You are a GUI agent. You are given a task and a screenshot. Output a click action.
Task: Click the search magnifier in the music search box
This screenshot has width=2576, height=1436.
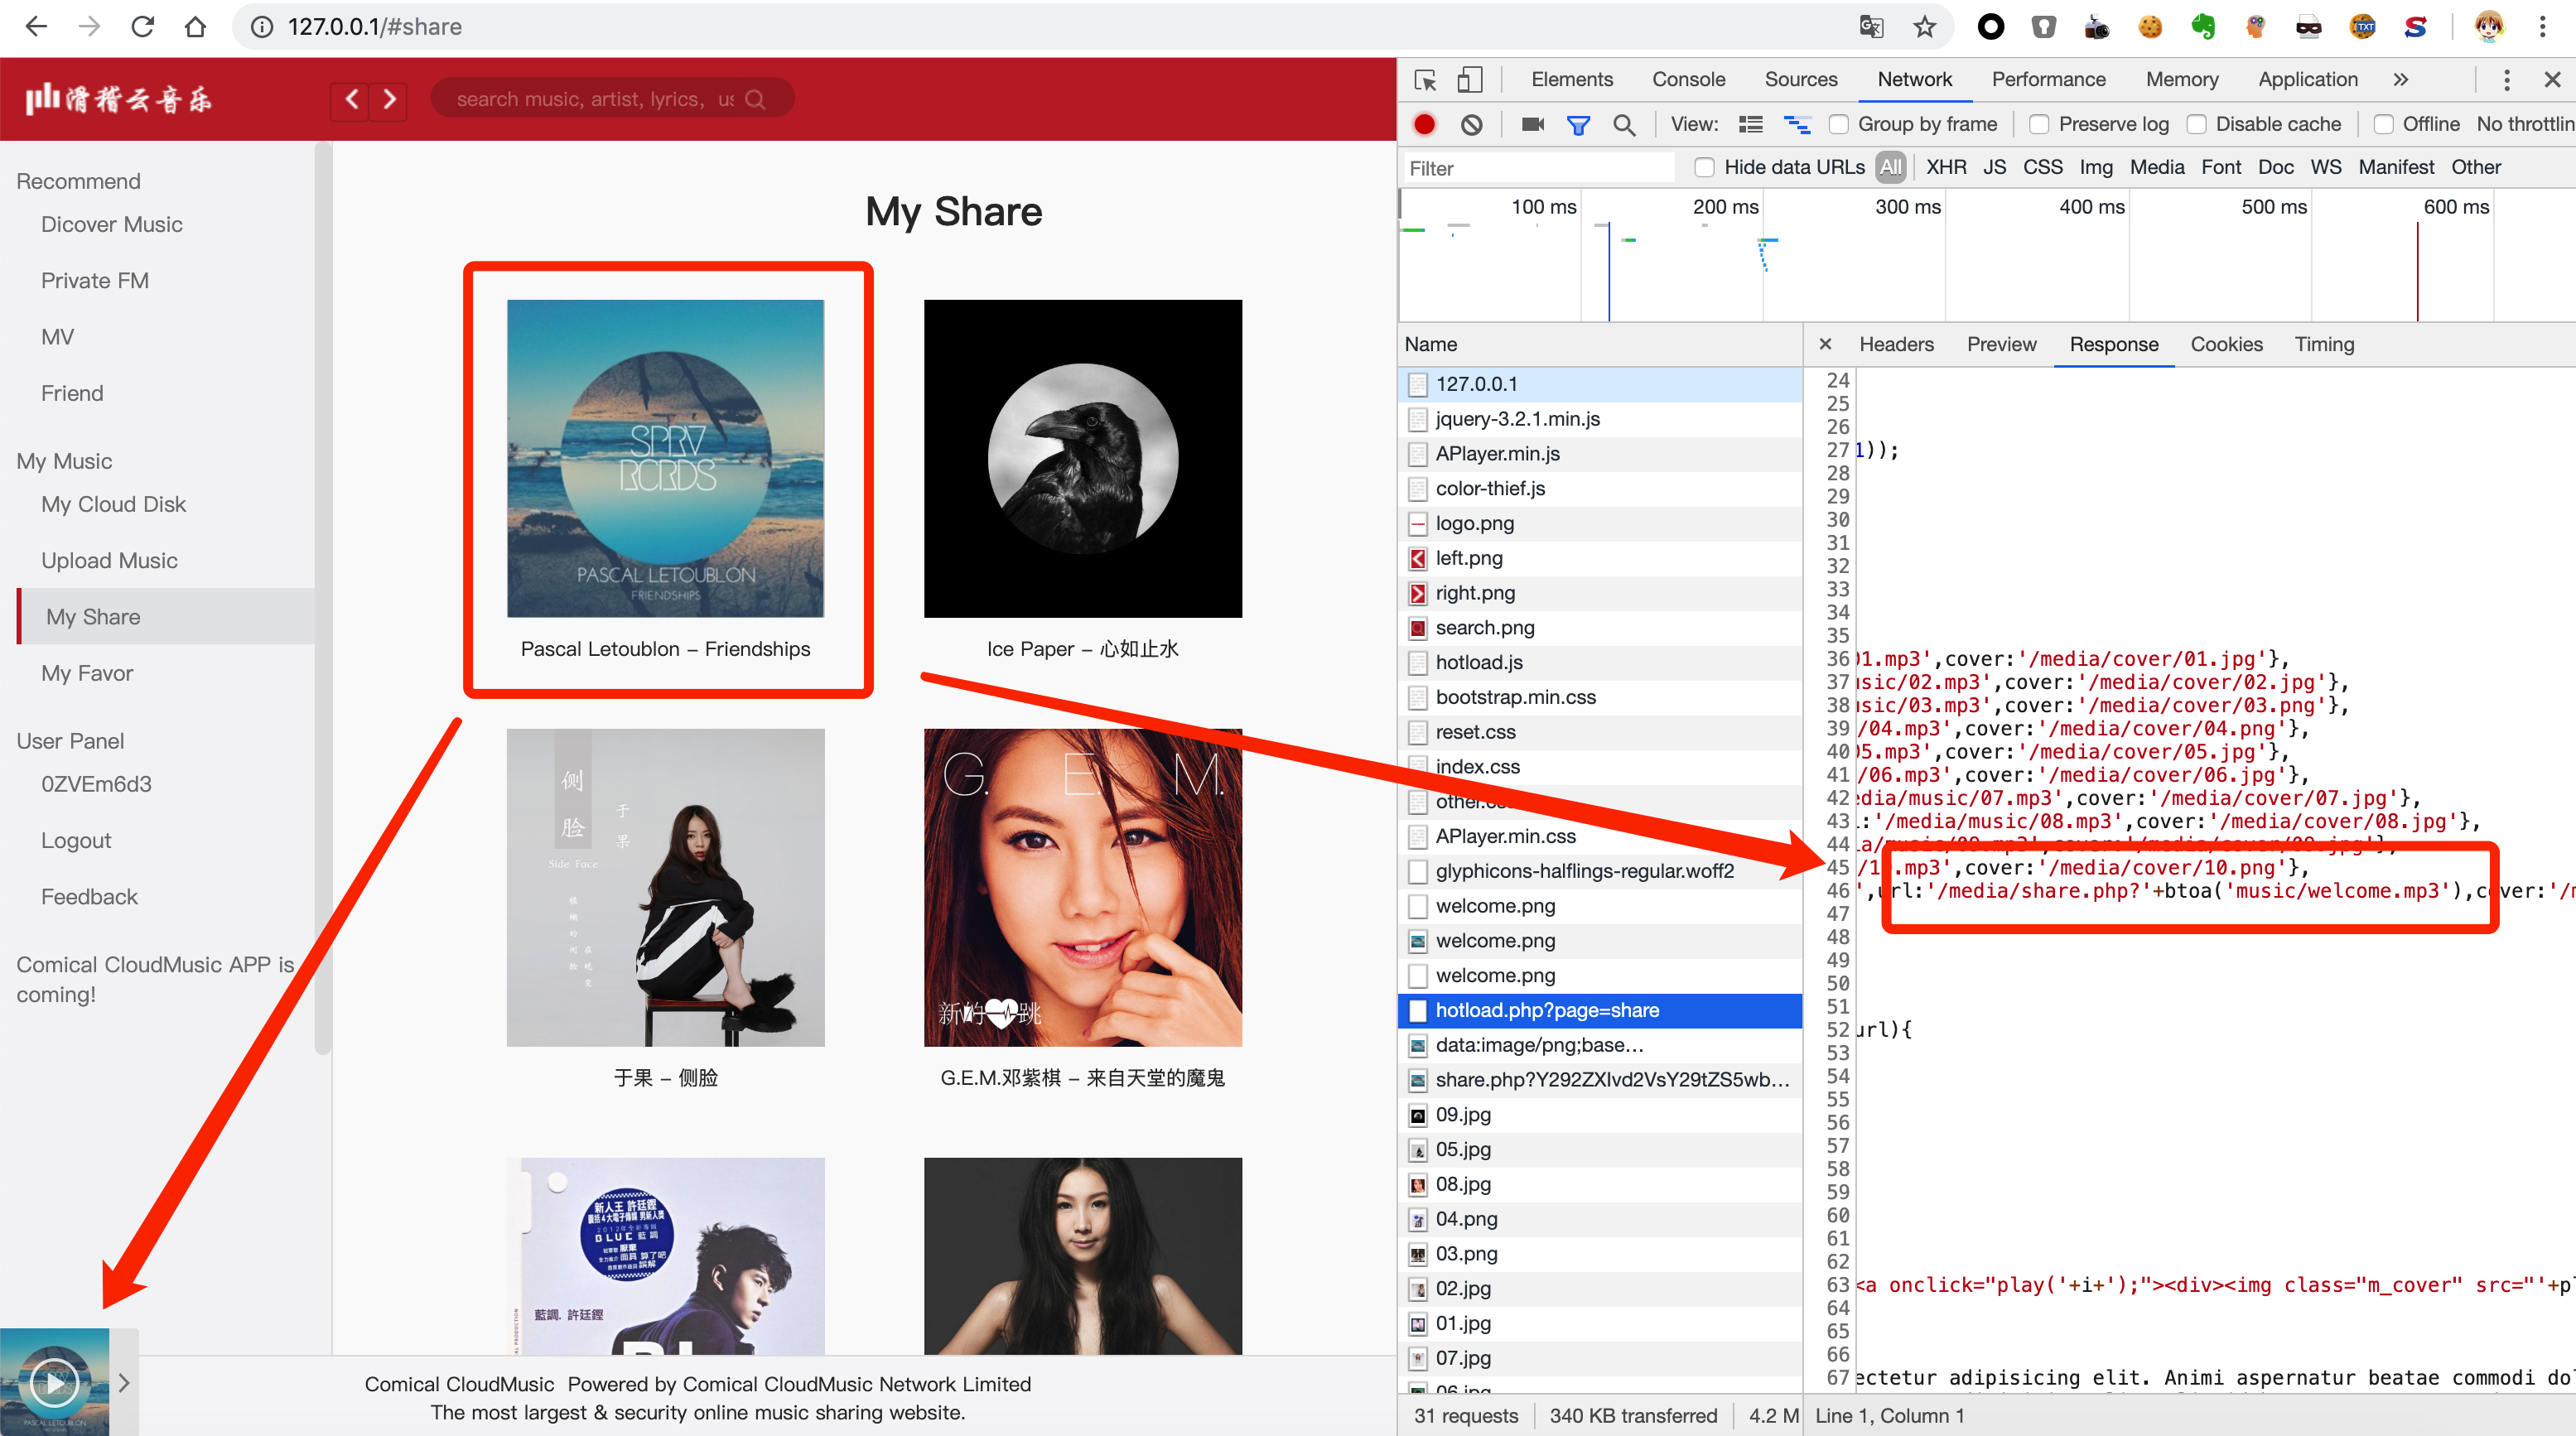tap(755, 99)
